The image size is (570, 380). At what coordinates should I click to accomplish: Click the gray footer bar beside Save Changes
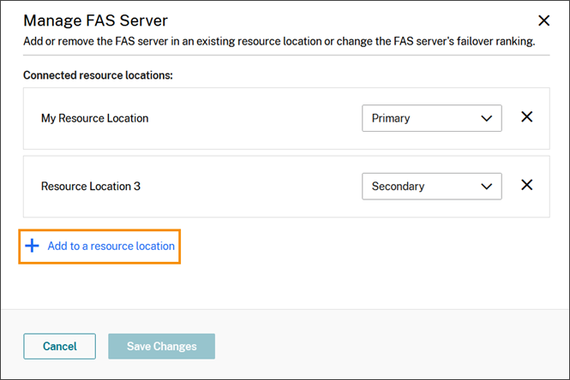(x=386, y=346)
